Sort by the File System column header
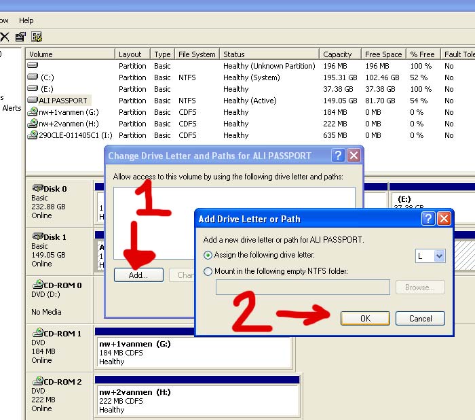 [197, 54]
